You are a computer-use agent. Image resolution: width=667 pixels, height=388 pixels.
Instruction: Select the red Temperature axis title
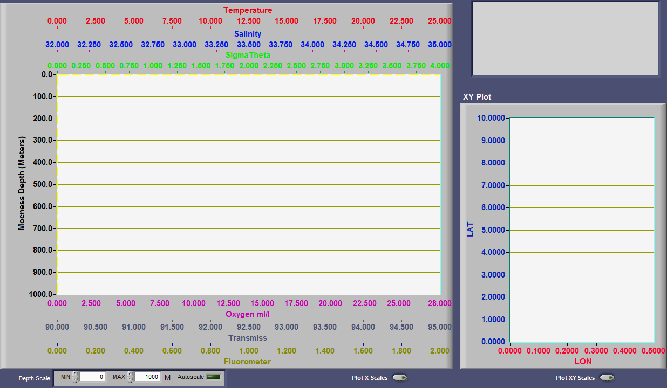click(248, 10)
